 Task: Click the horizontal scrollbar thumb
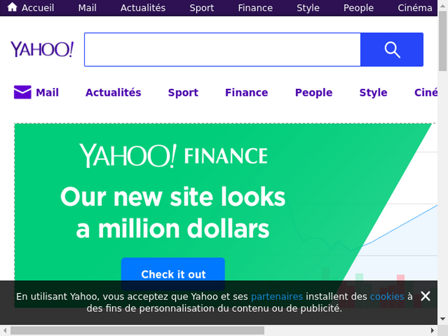tap(137, 331)
